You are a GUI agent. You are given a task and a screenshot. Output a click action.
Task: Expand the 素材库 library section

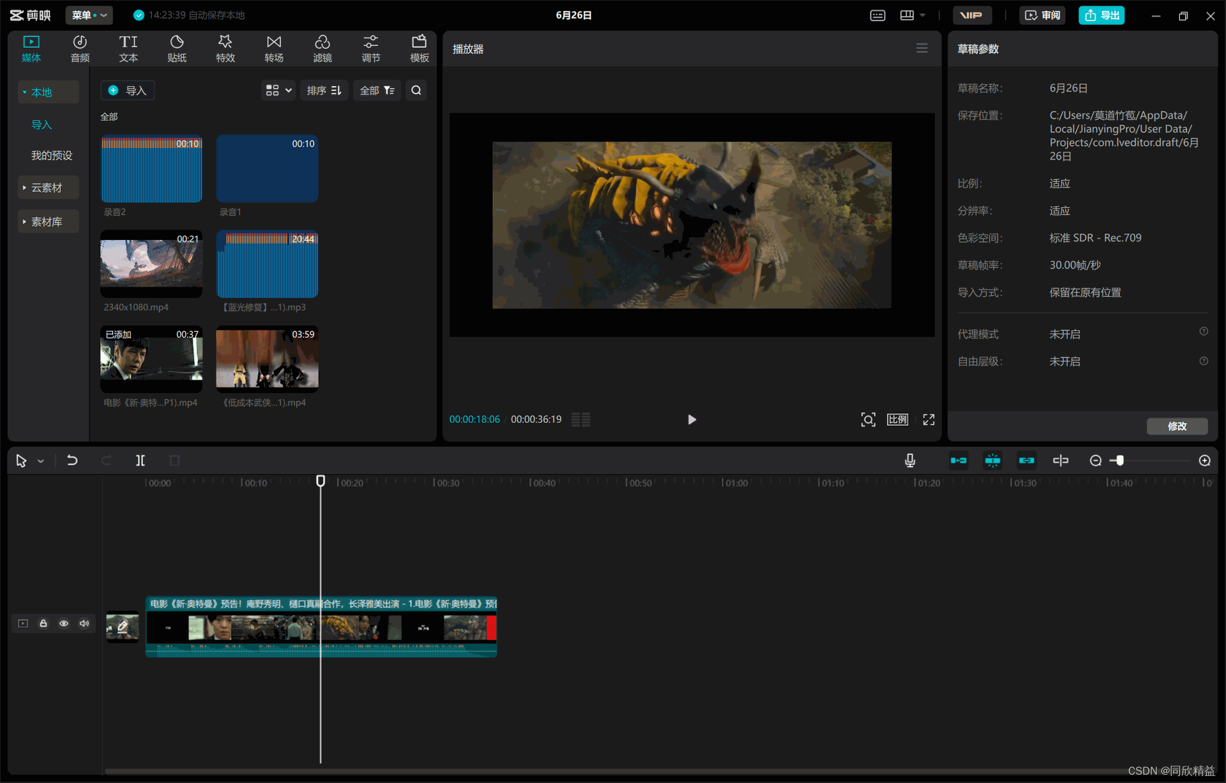(49, 221)
